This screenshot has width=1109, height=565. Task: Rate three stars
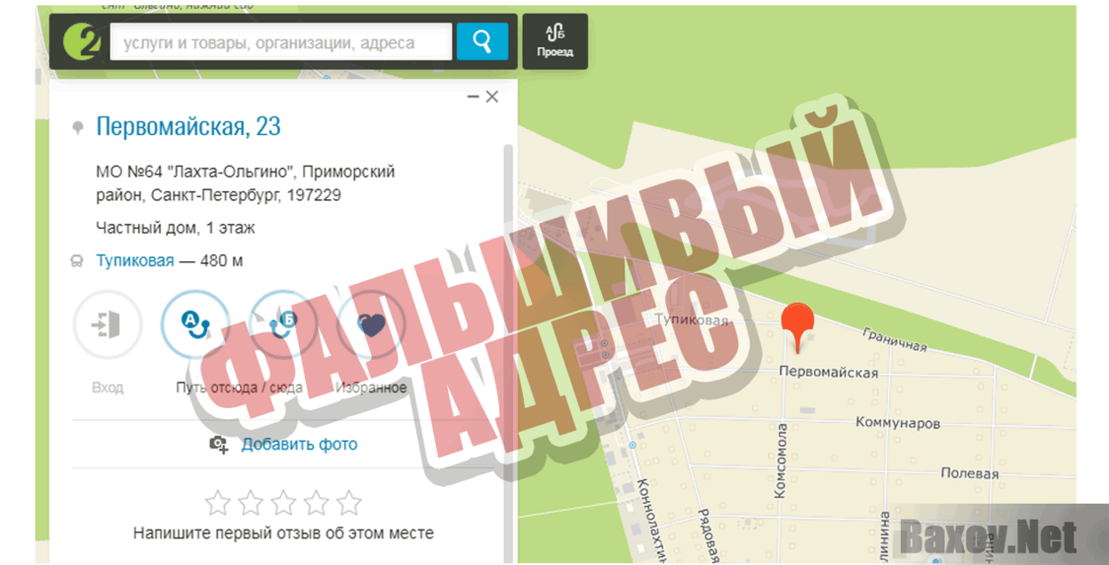[284, 504]
